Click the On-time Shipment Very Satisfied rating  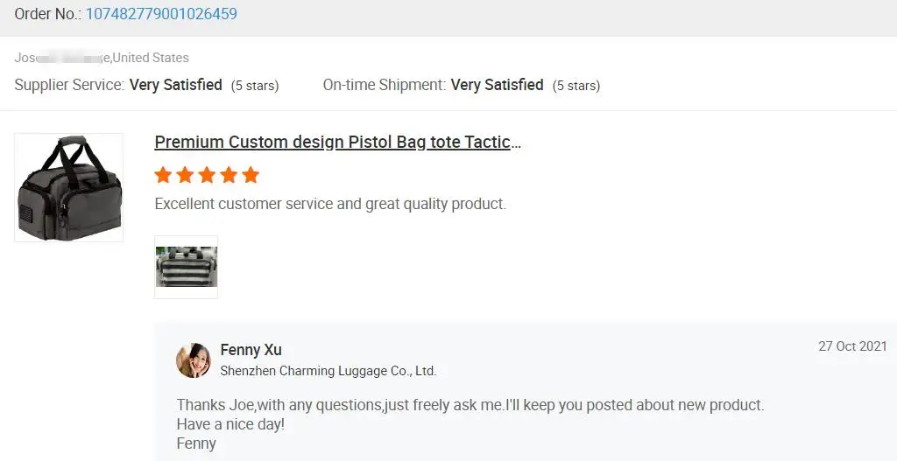[x=497, y=85]
